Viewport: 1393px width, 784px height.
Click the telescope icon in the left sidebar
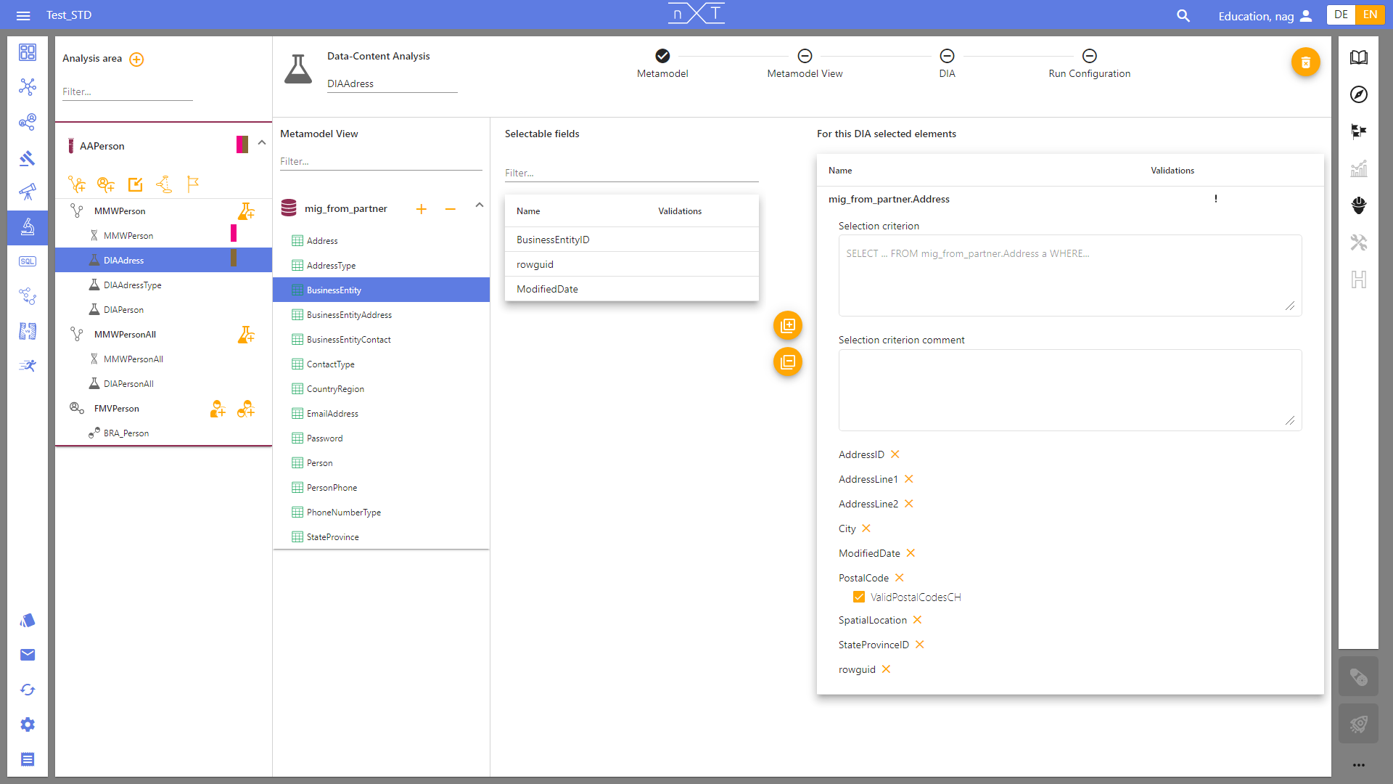click(x=27, y=192)
